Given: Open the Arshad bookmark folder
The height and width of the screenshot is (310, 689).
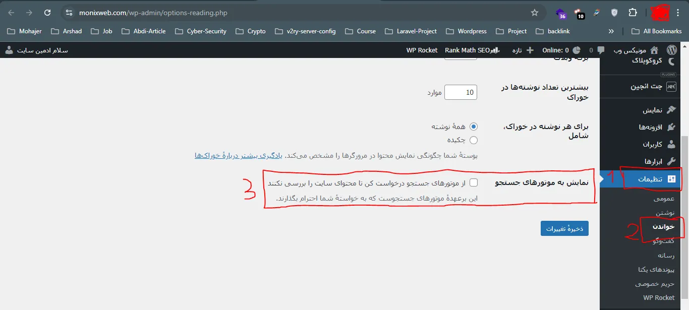Looking at the screenshot, I should tap(66, 31).
